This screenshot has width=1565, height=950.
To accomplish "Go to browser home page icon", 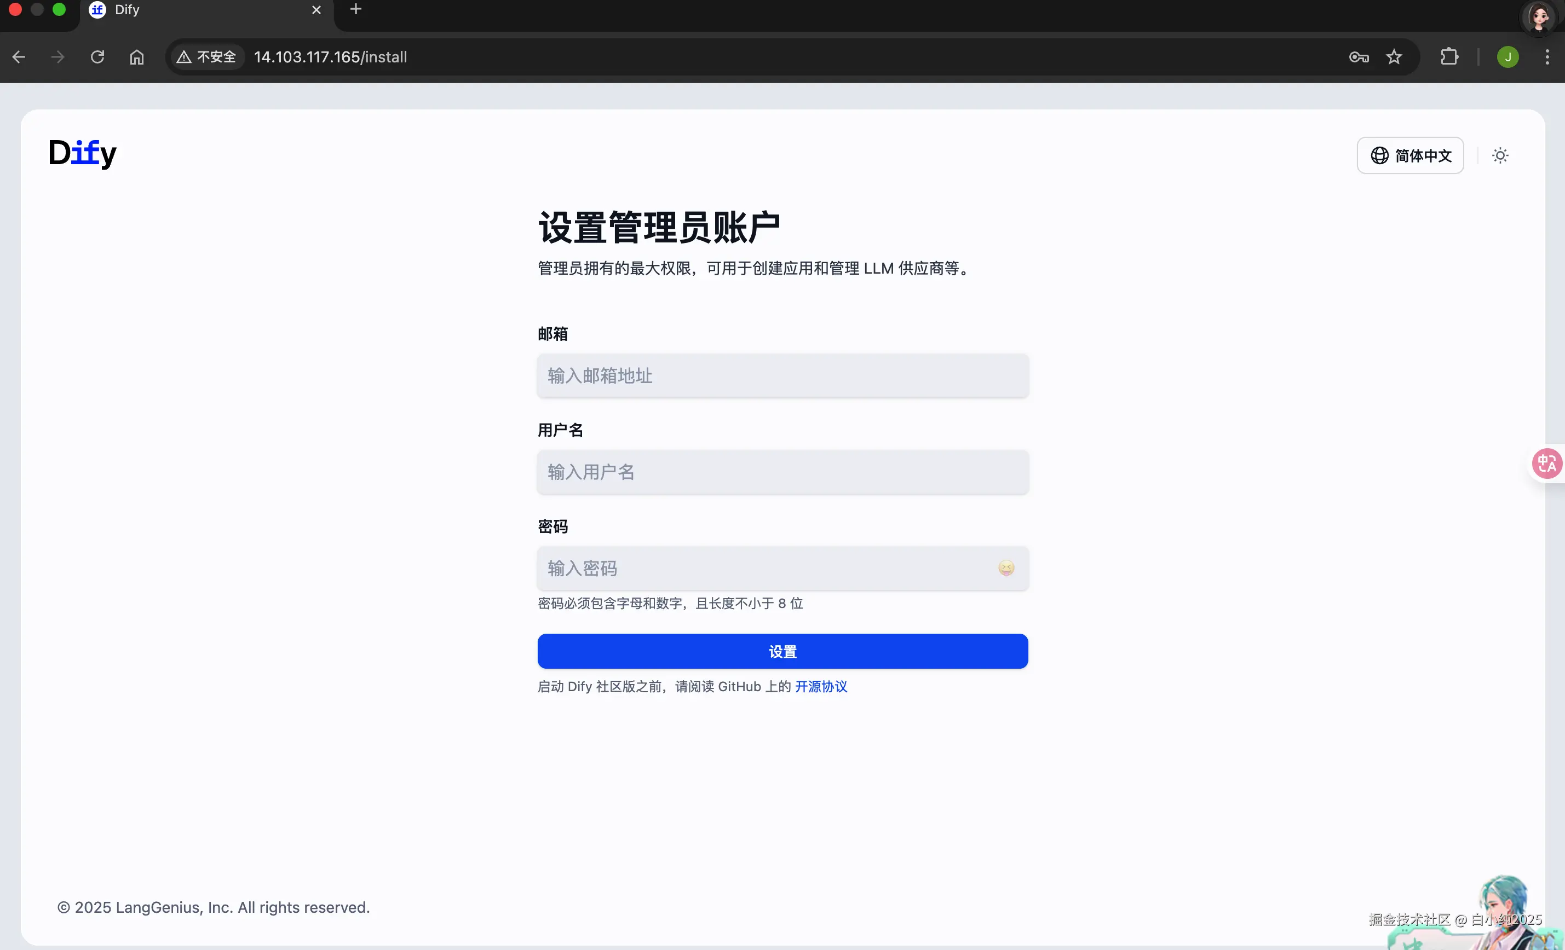I will tap(136, 57).
